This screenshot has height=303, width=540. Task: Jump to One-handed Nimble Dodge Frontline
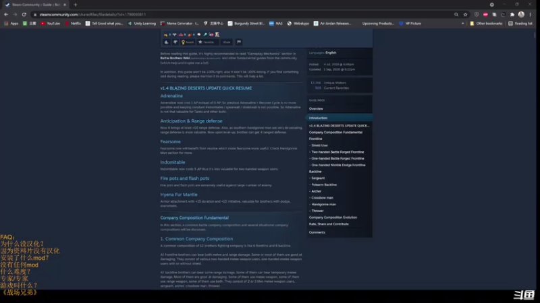pyautogui.click(x=337, y=165)
